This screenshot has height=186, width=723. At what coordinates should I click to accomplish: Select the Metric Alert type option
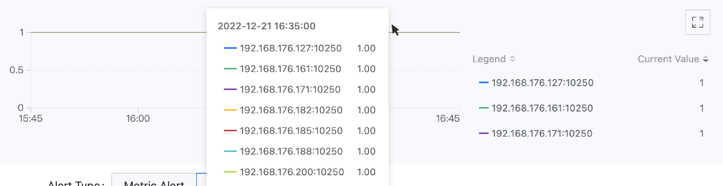[x=154, y=182]
